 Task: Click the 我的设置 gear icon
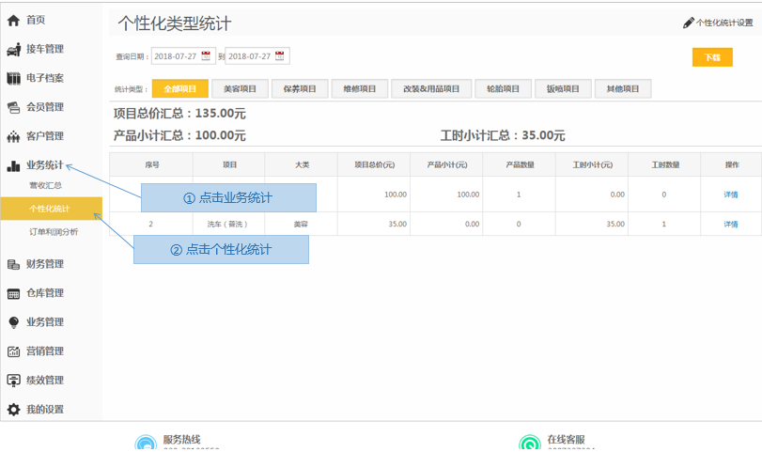point(13,410)
